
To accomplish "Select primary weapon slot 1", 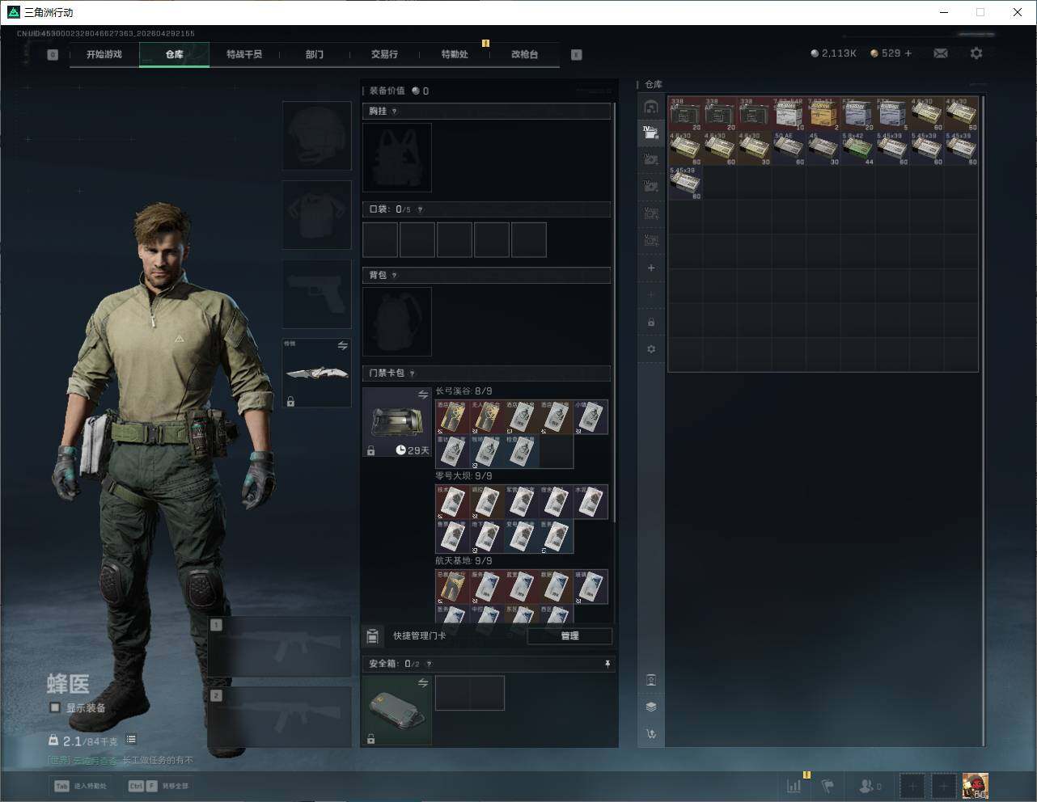I will click(x=280, y=647).
